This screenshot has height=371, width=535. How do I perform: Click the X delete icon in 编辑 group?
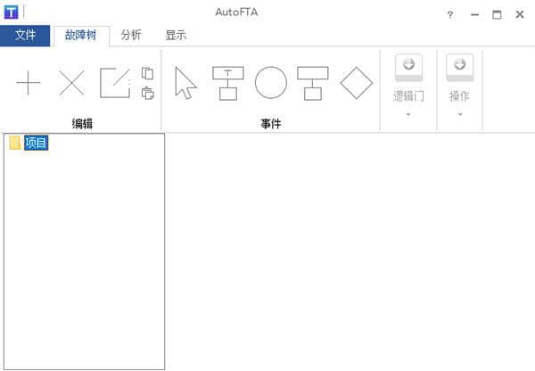71,84
